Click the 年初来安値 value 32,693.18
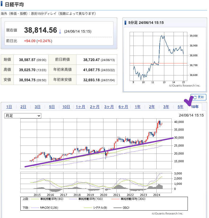Image resolution: width=209 pixels, height=218 pixels. click(92, 80)
